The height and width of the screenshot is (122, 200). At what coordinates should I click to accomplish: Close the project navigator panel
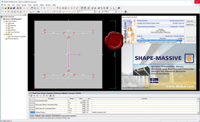(26, 15)
